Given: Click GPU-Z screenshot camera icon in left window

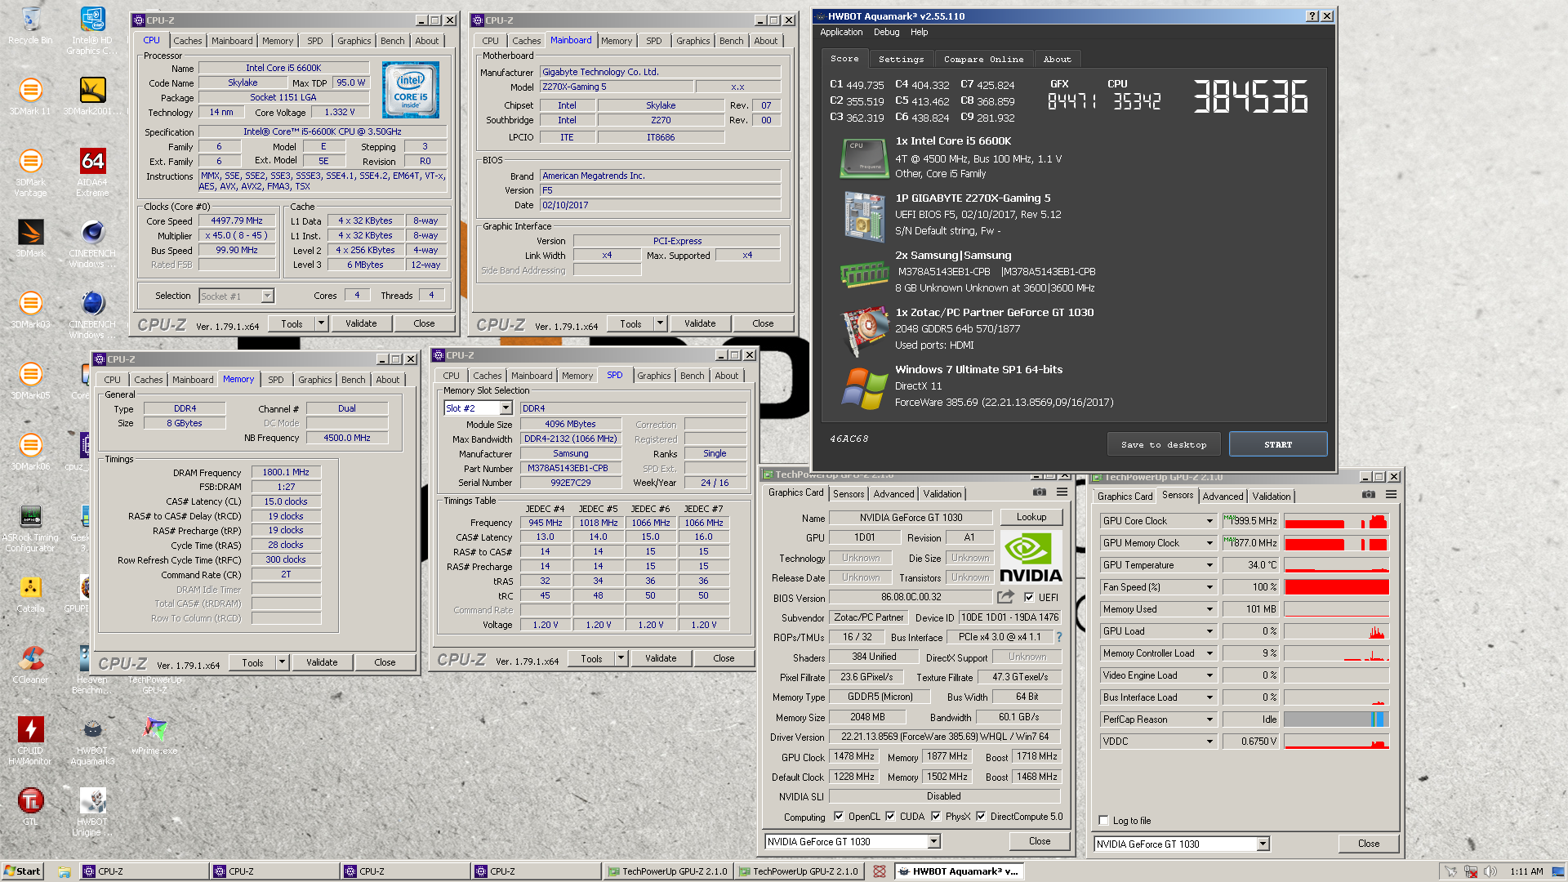Looking at the screenshot, I should click(1039, 492).
